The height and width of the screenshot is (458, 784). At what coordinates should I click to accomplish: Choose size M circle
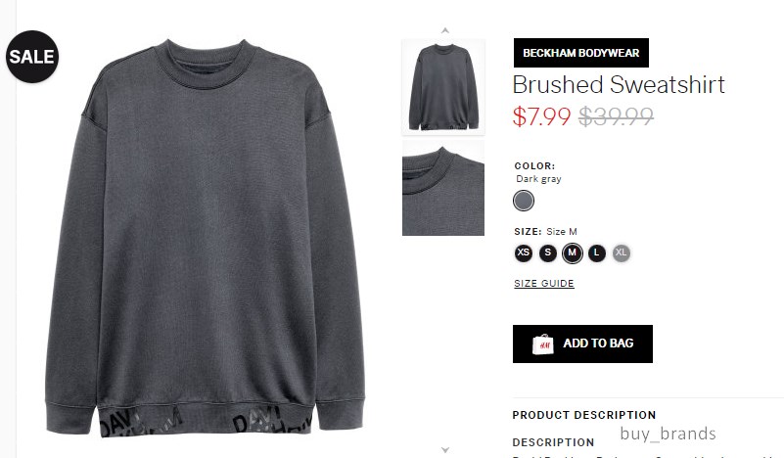(x=572, y=253)
